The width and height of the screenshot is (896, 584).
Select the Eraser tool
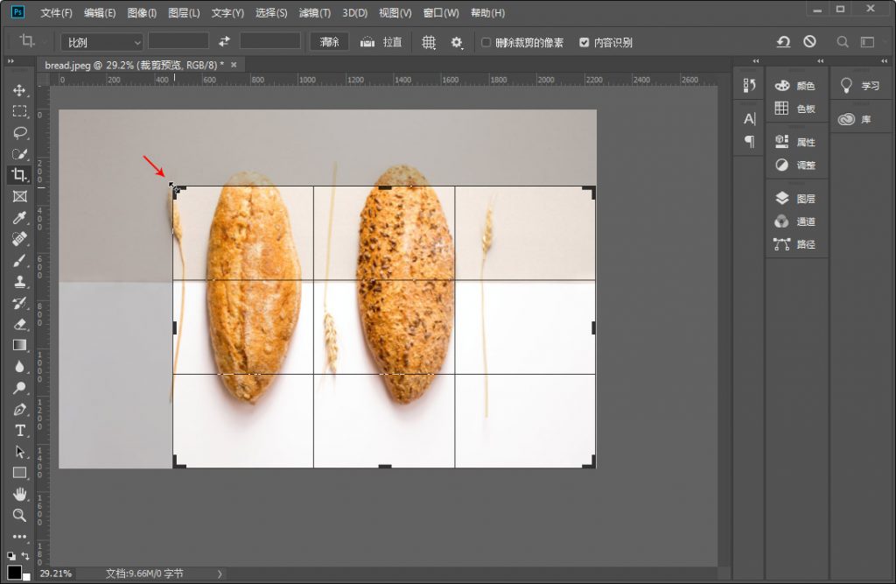19,324
